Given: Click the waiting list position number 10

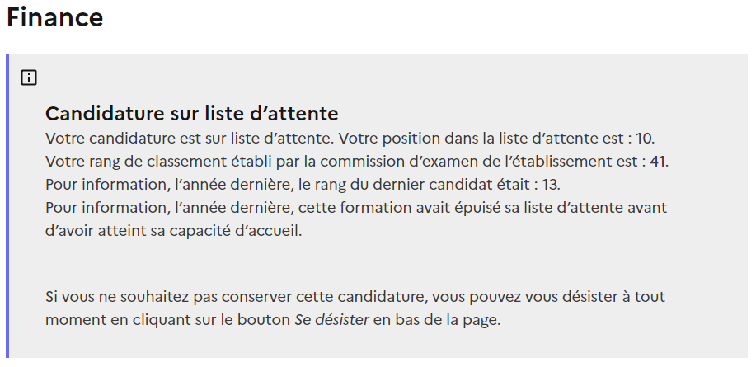Looking at the screenshot, I should click(644, 137).
